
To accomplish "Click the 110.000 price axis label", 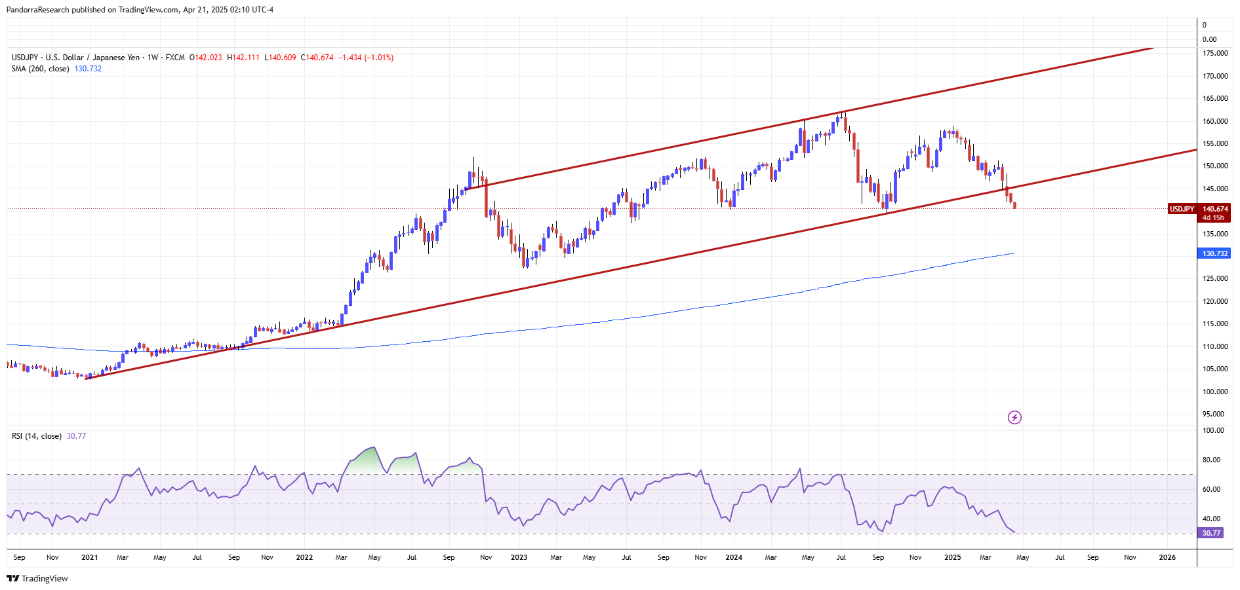I will pyautogui.click(x=1215, y=346).
